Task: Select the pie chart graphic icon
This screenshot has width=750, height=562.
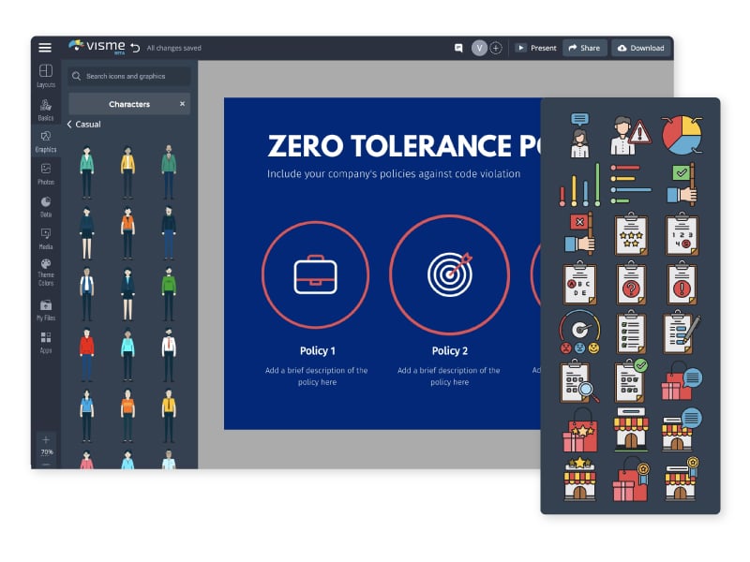Action: click(x=682, y=136)
